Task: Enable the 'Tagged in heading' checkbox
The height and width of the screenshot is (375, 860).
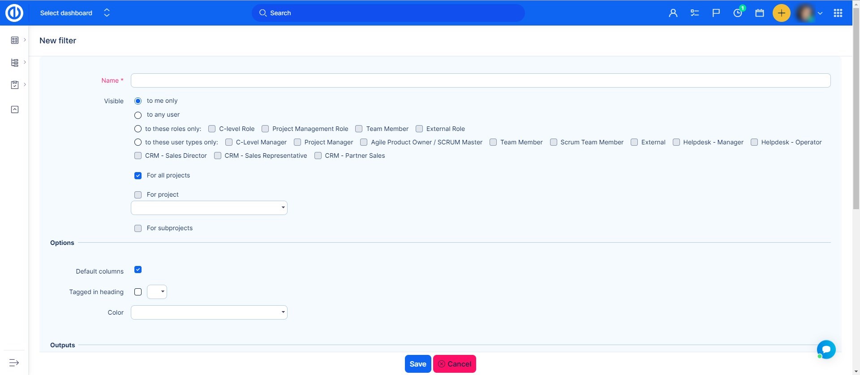Action: pyautogui.click(x=138, y=292)
